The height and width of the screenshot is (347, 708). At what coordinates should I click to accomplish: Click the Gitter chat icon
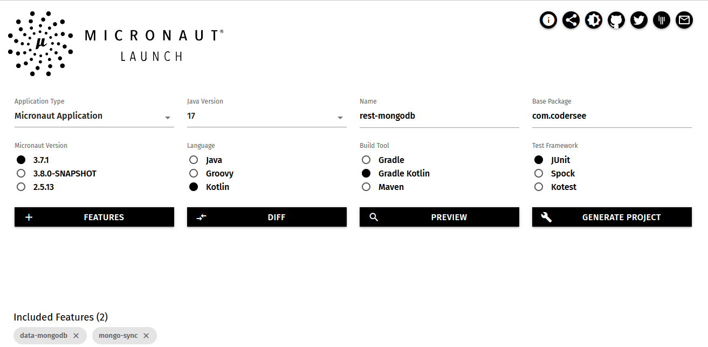click(662, 21)
